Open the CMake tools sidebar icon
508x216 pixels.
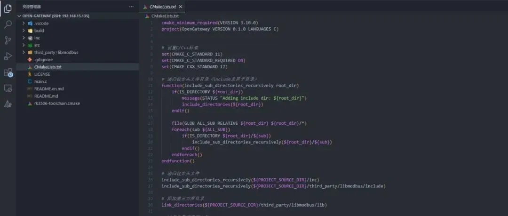tap(8, 104)
